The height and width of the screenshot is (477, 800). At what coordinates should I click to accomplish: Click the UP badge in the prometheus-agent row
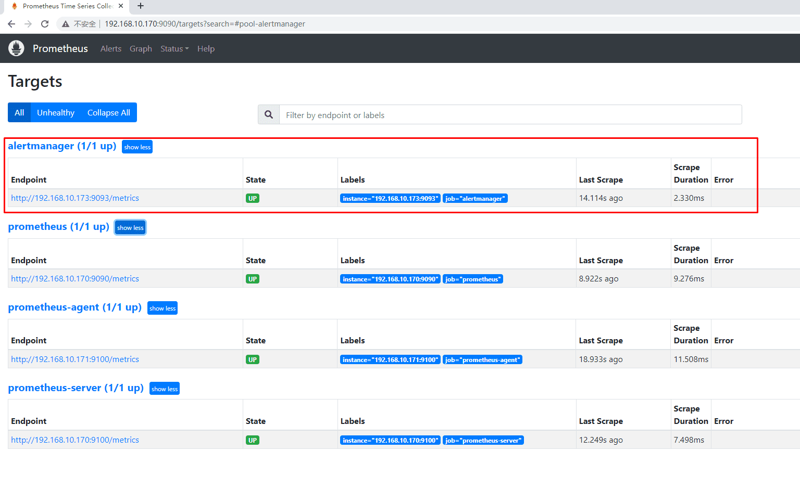click(253, 359)
